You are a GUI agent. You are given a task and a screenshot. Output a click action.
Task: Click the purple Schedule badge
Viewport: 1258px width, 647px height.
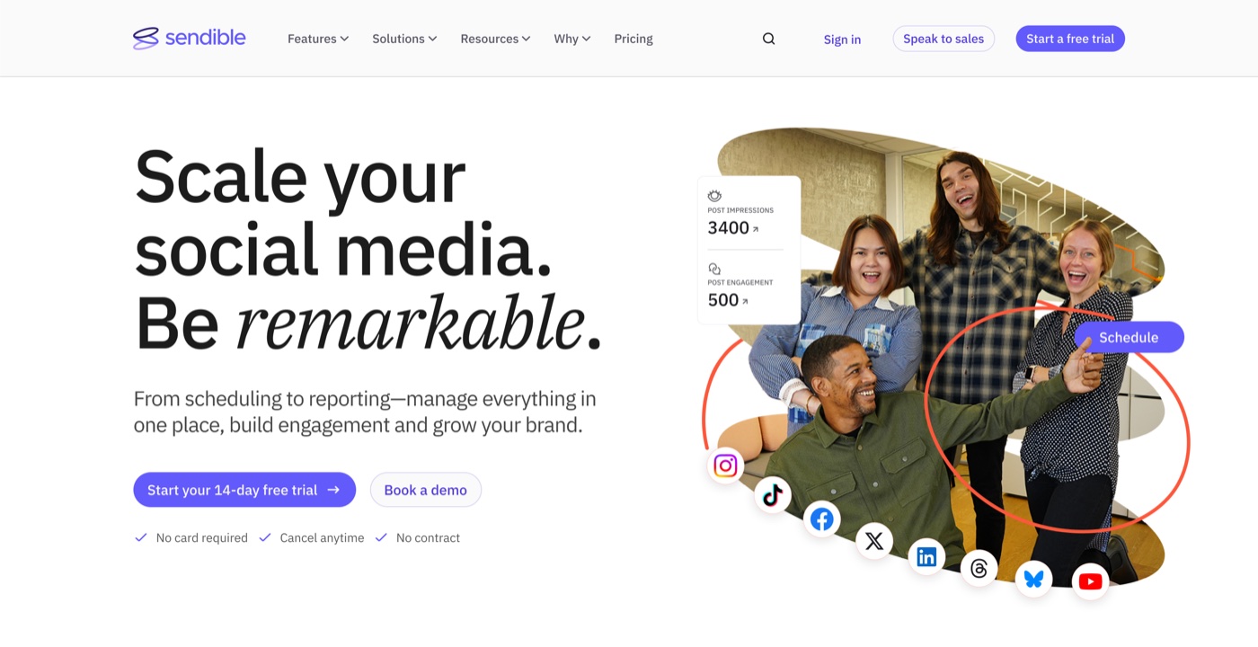tap(1129, 337)
